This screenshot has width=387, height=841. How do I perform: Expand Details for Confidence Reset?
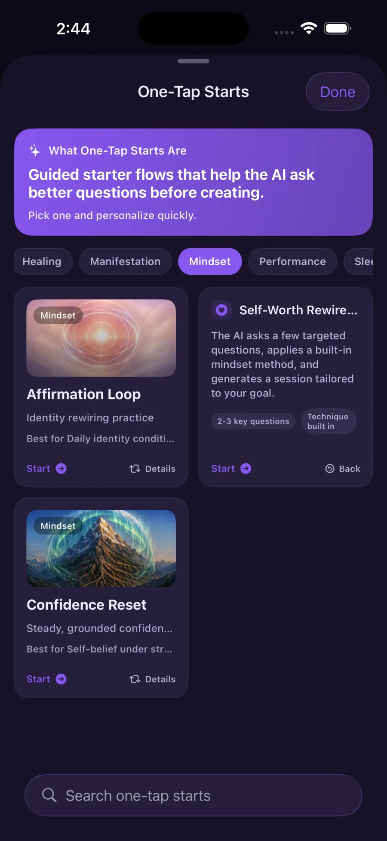pos(152,678)
